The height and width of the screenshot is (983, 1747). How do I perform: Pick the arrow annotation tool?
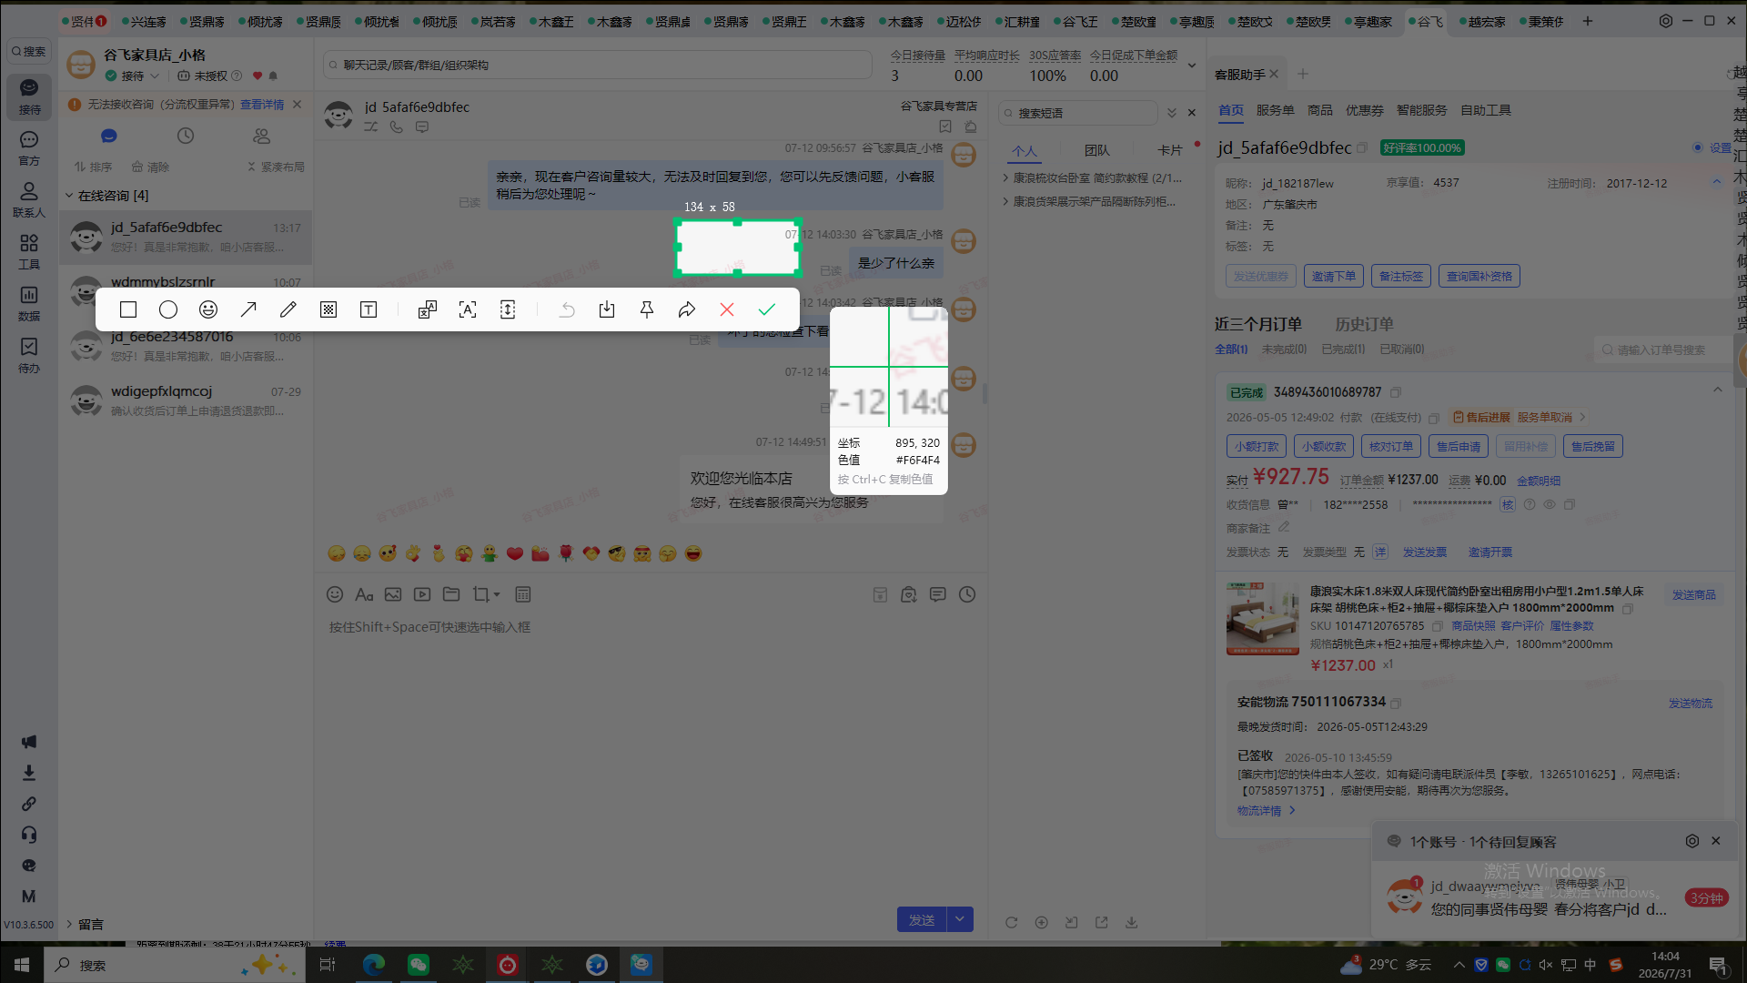(x=248, y=310)
